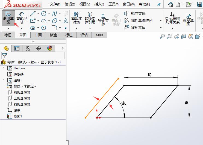Viewport: 203px width, 145px height.
Task: Open the 文件(F) menu
Action: tap(55, 4)
